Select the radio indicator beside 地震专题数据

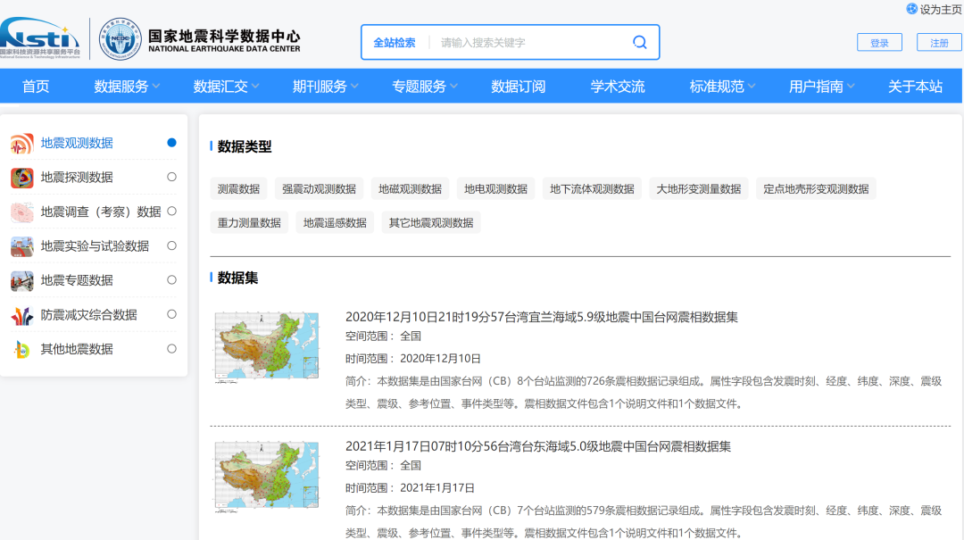click(x=172, y=280)
